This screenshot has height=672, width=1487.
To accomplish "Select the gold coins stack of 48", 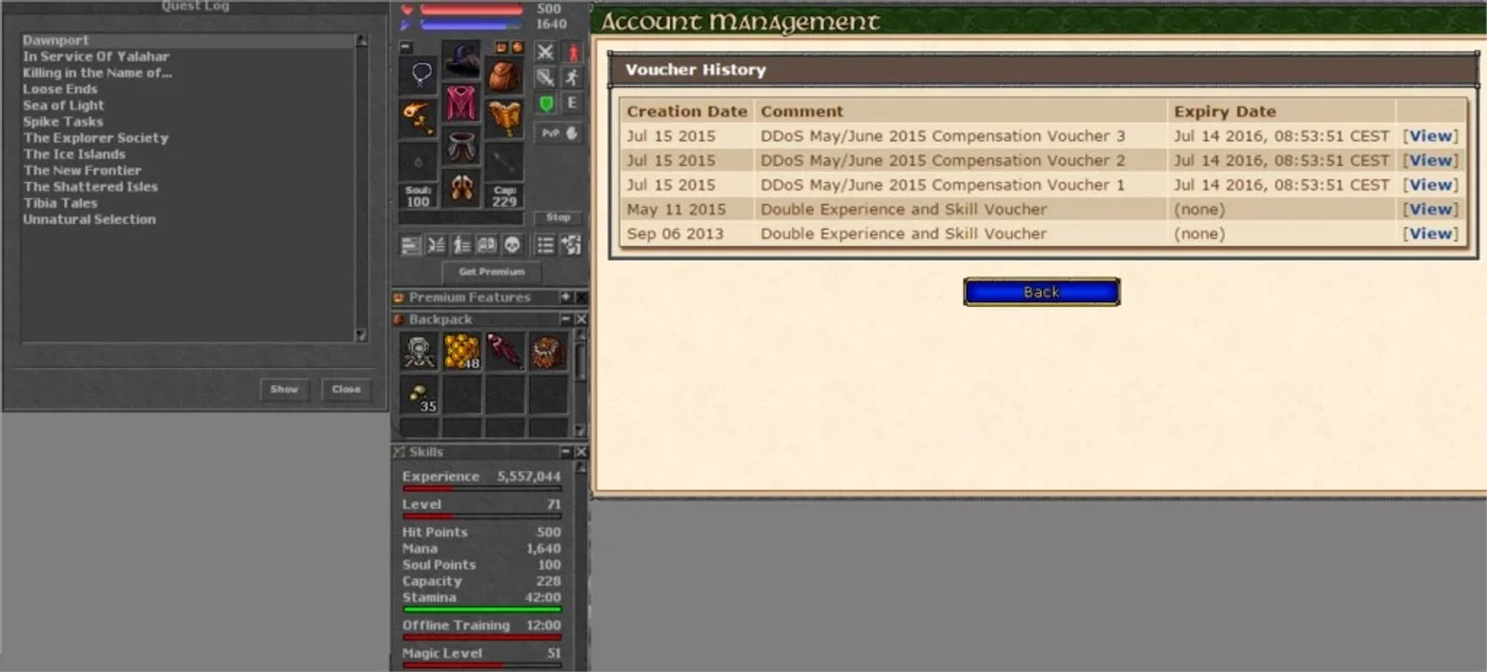I will [x=462, y=352].
